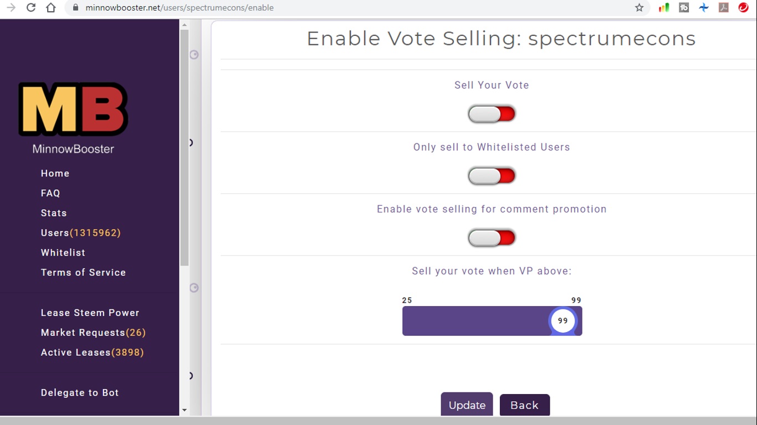The image size is (757, 425).
Task: Click the VP slider handle showing 99
Action: pyautogui.click(x=563, y=321)
